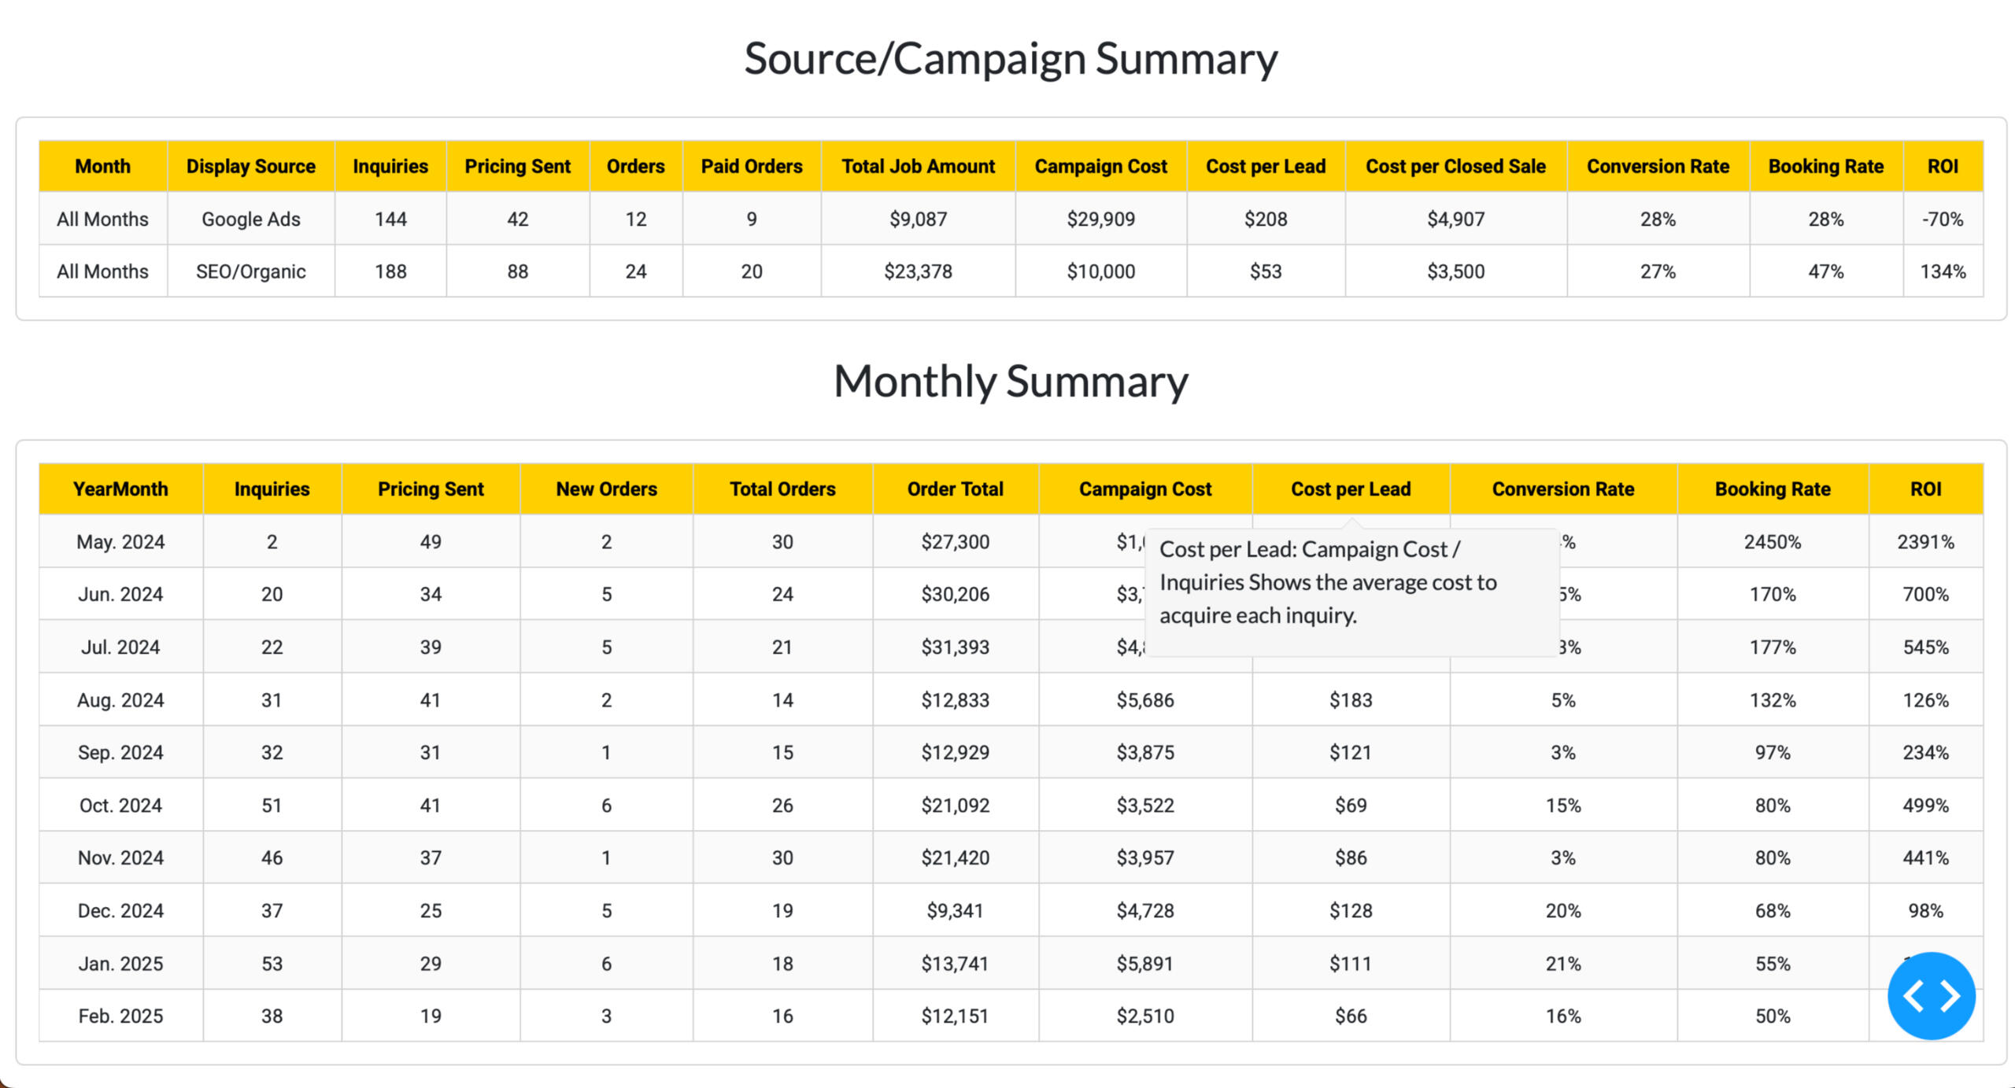This screenshot has width=2015, height=1088.
Task: Open the blue circular scroll control
Action: click(1931, 995)
